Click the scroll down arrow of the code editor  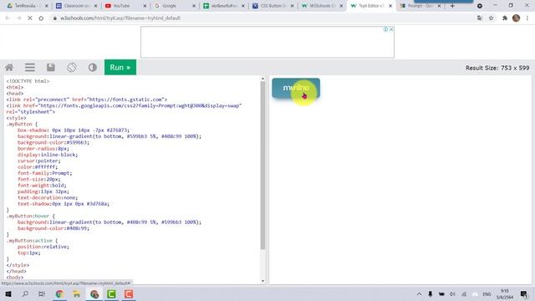262,281
